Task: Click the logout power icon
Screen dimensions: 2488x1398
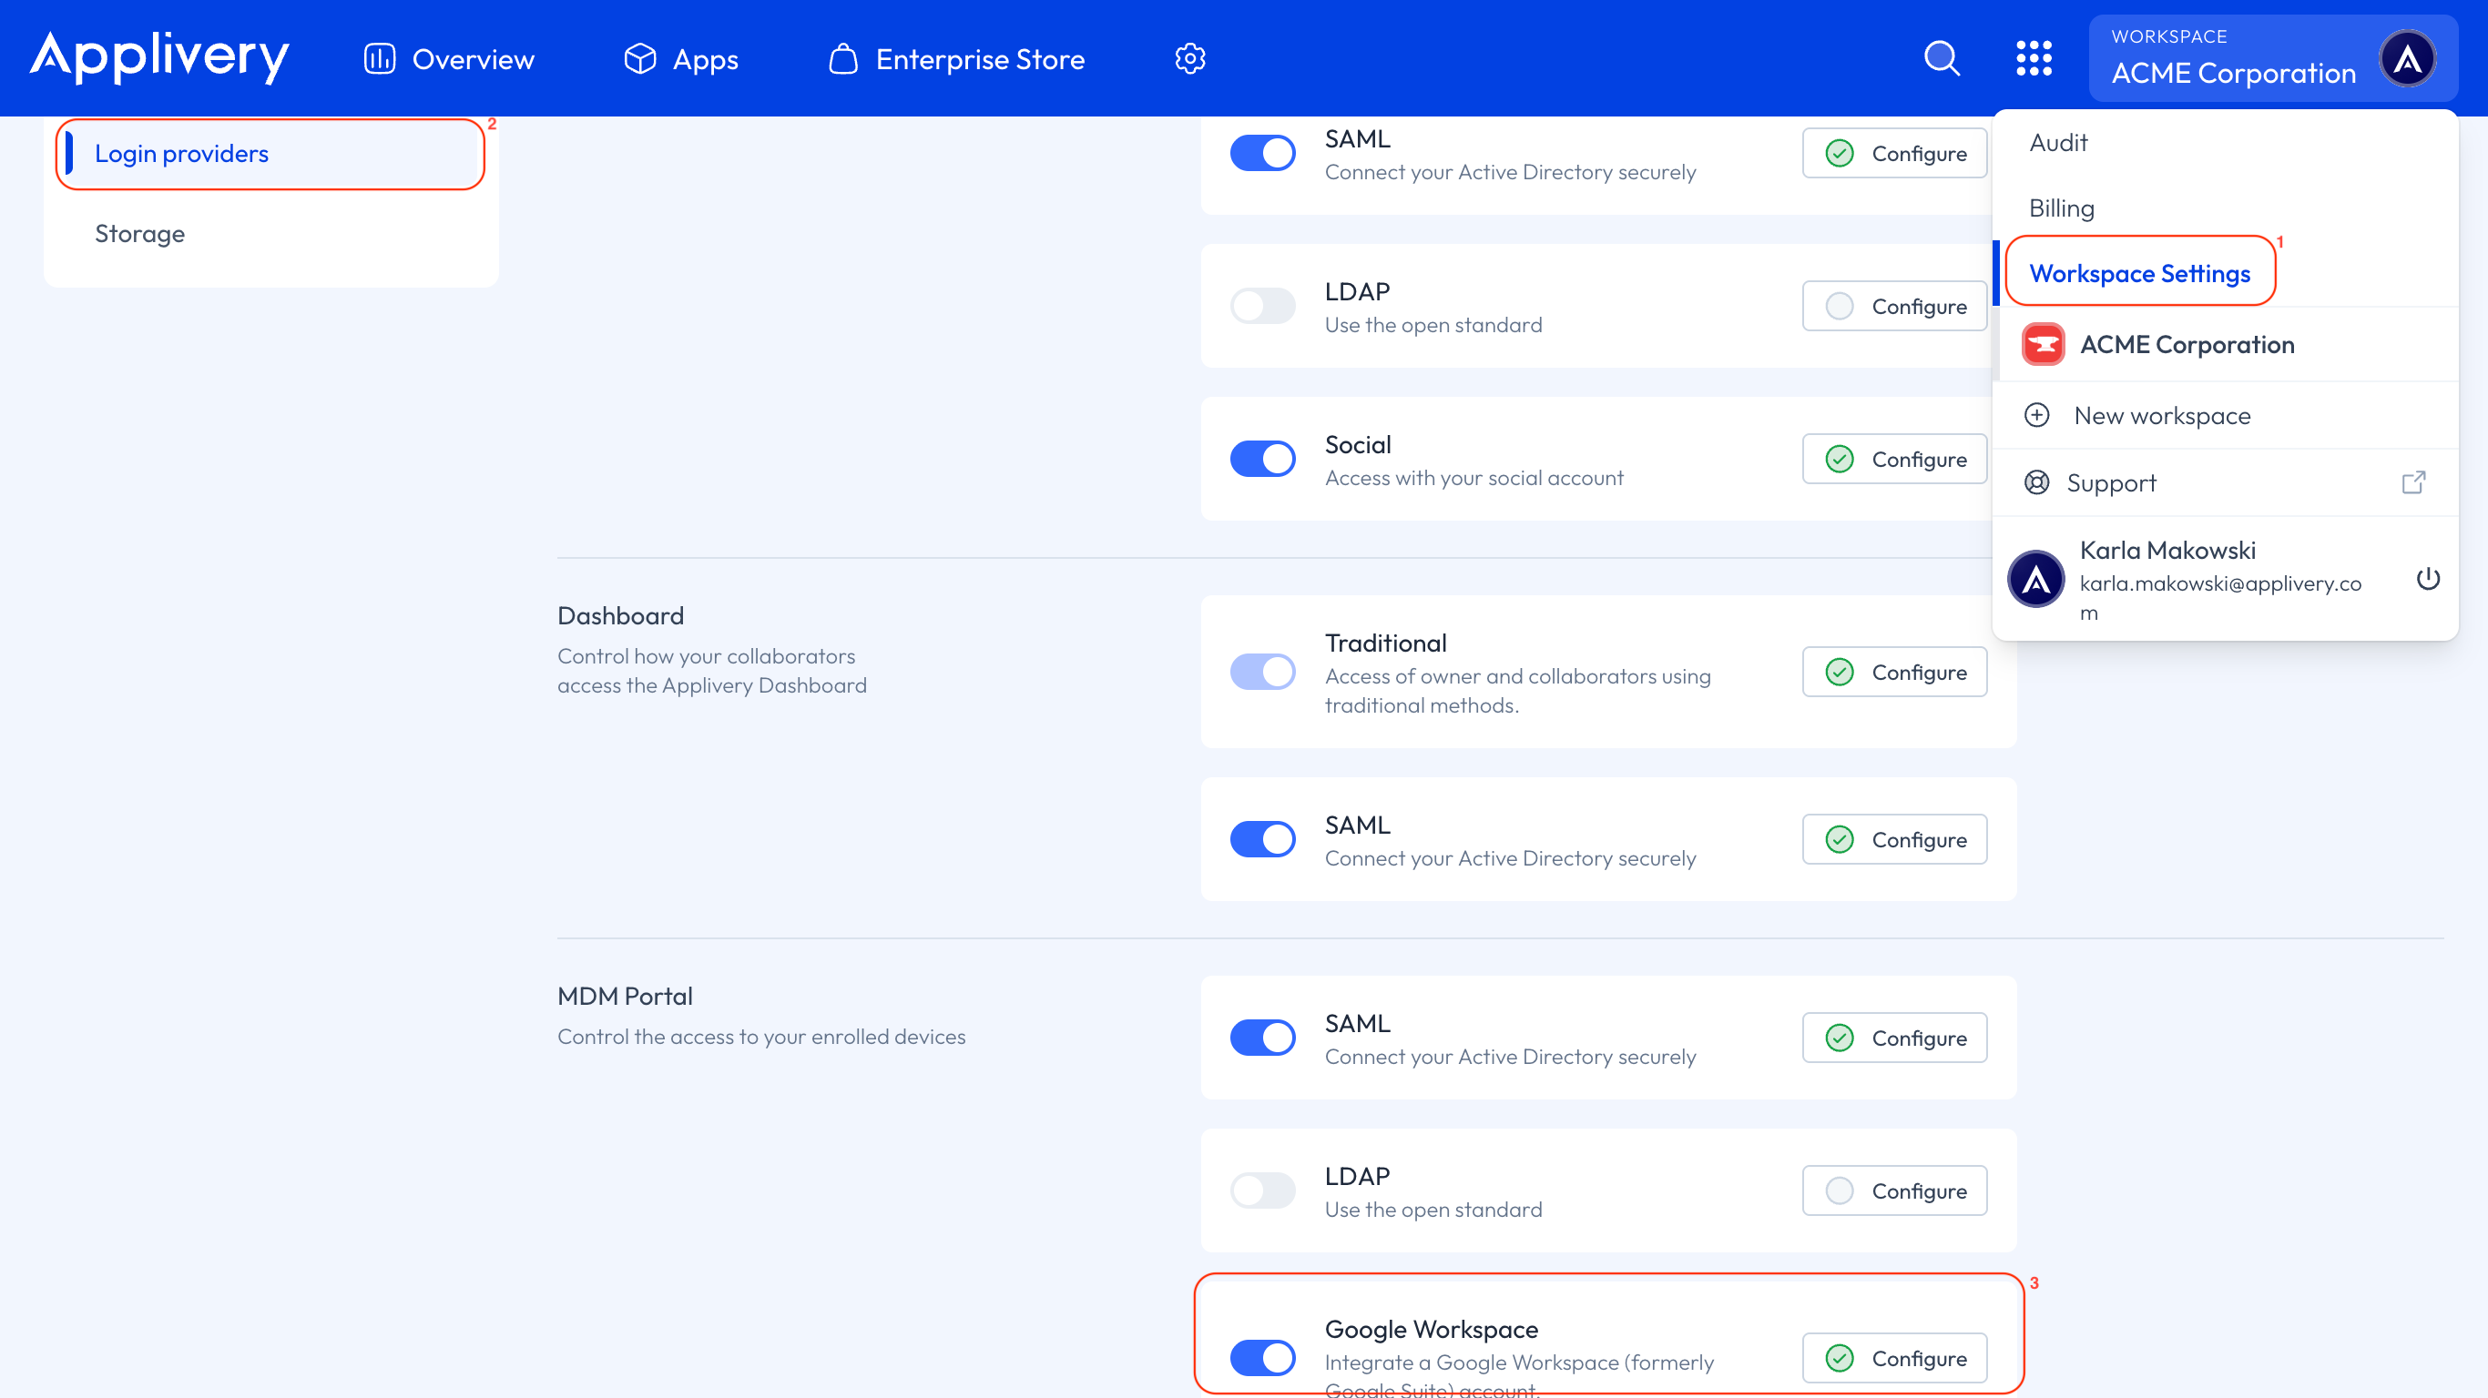Action: [2429, 579]
